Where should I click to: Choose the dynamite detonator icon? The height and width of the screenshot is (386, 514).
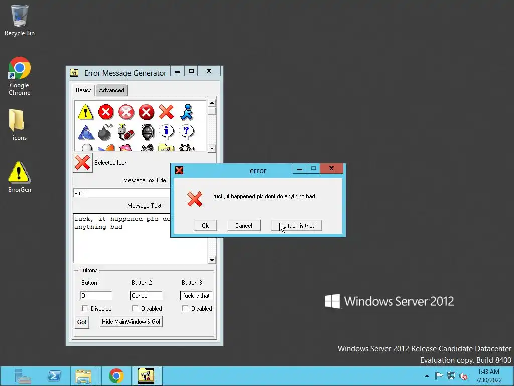point(126,132)
